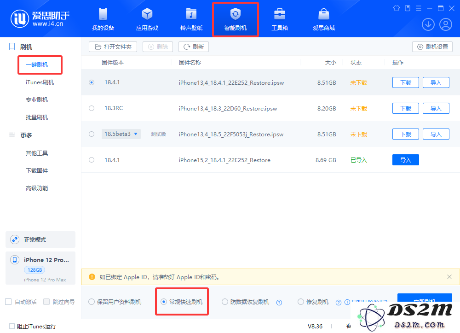Open 下载固件 in sidebar
460x333 pixels.
click(x=37, y=170)
